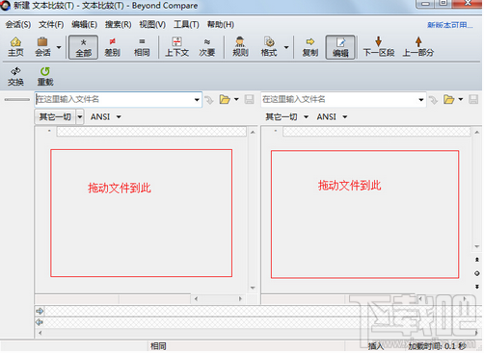484x353 pixels.
Task: Open the 视图(V) menu
Action: (x=152, y=24)
